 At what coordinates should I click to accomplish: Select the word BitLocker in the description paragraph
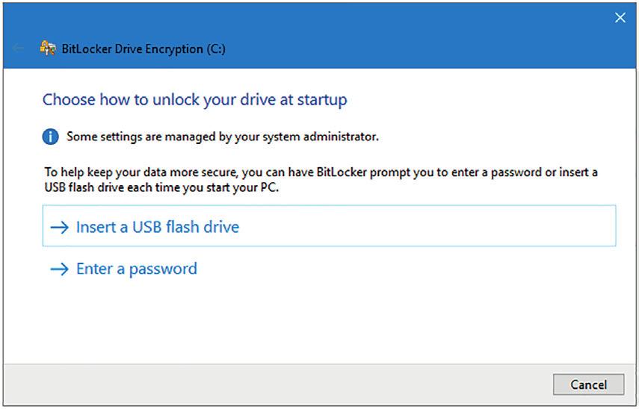coord(342,172)
